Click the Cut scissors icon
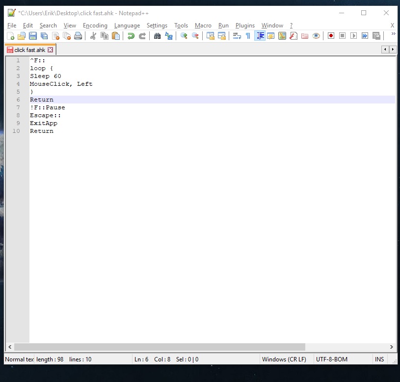Screen dimensions: 400x382 point(93,36)
